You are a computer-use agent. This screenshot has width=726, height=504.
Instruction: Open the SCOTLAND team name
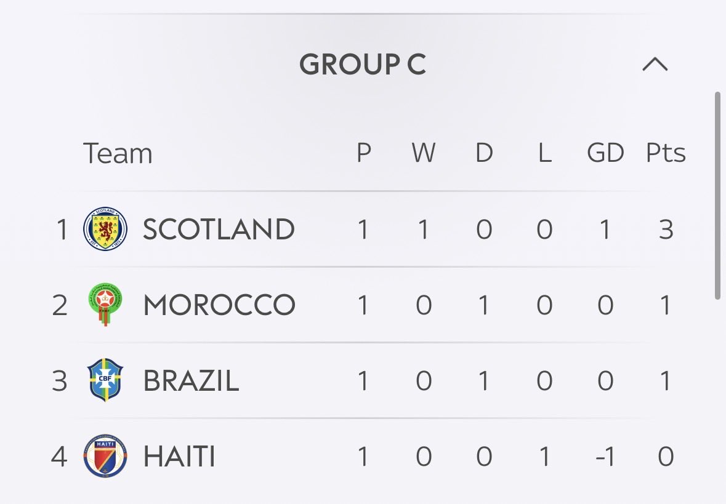coord(219,229)
